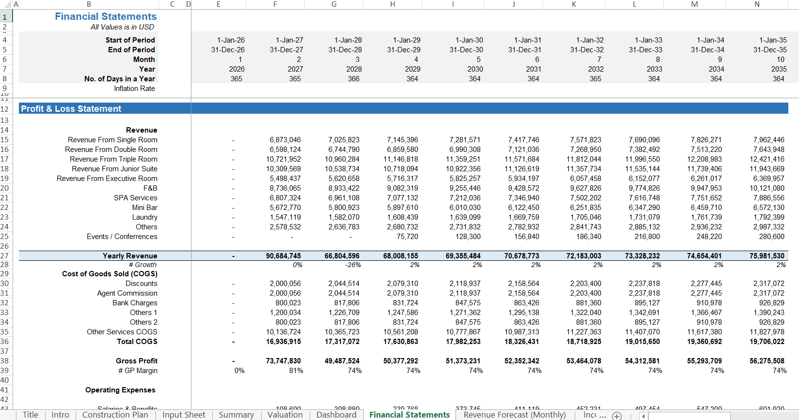Click the Gross Profit label

tap(137, 361)
